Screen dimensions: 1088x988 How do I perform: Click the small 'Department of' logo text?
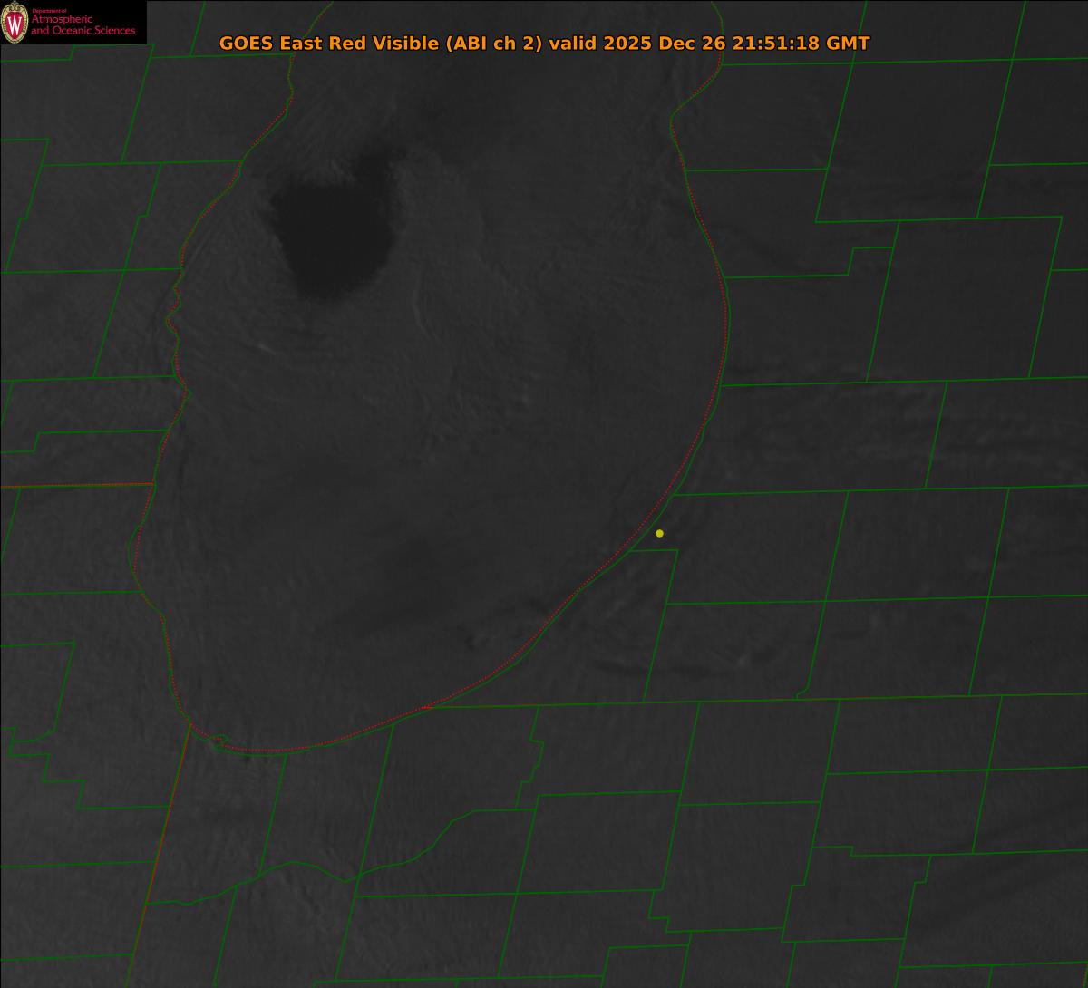(x=49, y=10)
